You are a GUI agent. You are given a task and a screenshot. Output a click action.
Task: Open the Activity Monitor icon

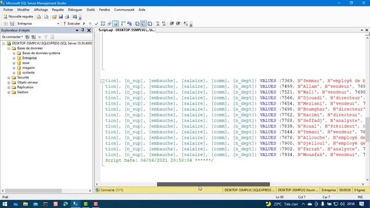75,17
